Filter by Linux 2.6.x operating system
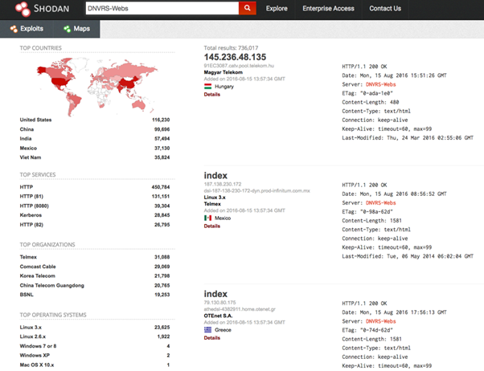The width and height of the screenshot is (484, 371). click(x=33, y=336)
